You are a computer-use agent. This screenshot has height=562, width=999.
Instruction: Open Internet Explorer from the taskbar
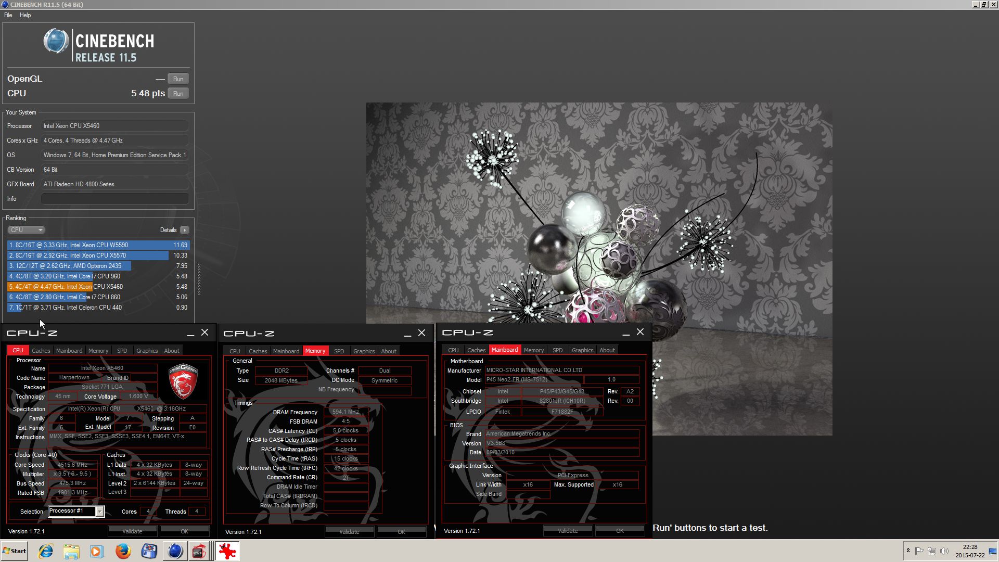coord(46,551)
